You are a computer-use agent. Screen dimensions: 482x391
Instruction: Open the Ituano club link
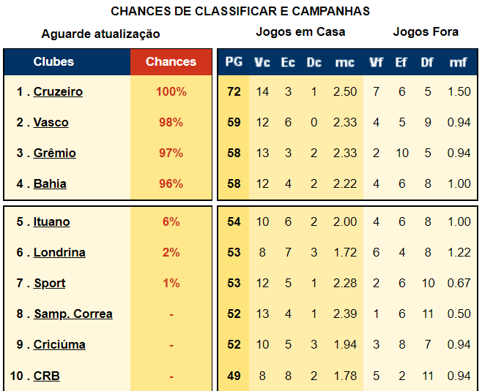[51, 221]
